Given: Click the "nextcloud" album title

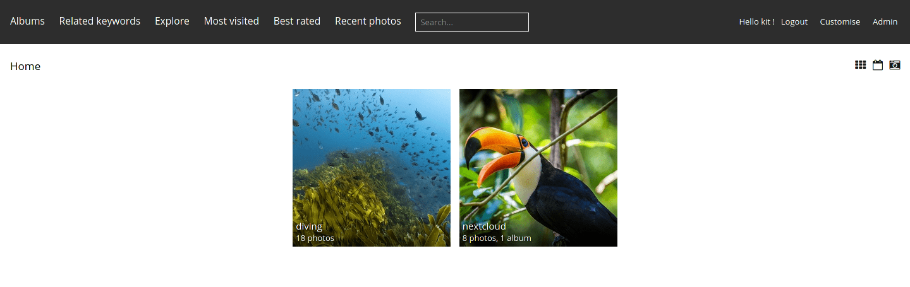Looking at the screenshot, I should pos(484,226).
